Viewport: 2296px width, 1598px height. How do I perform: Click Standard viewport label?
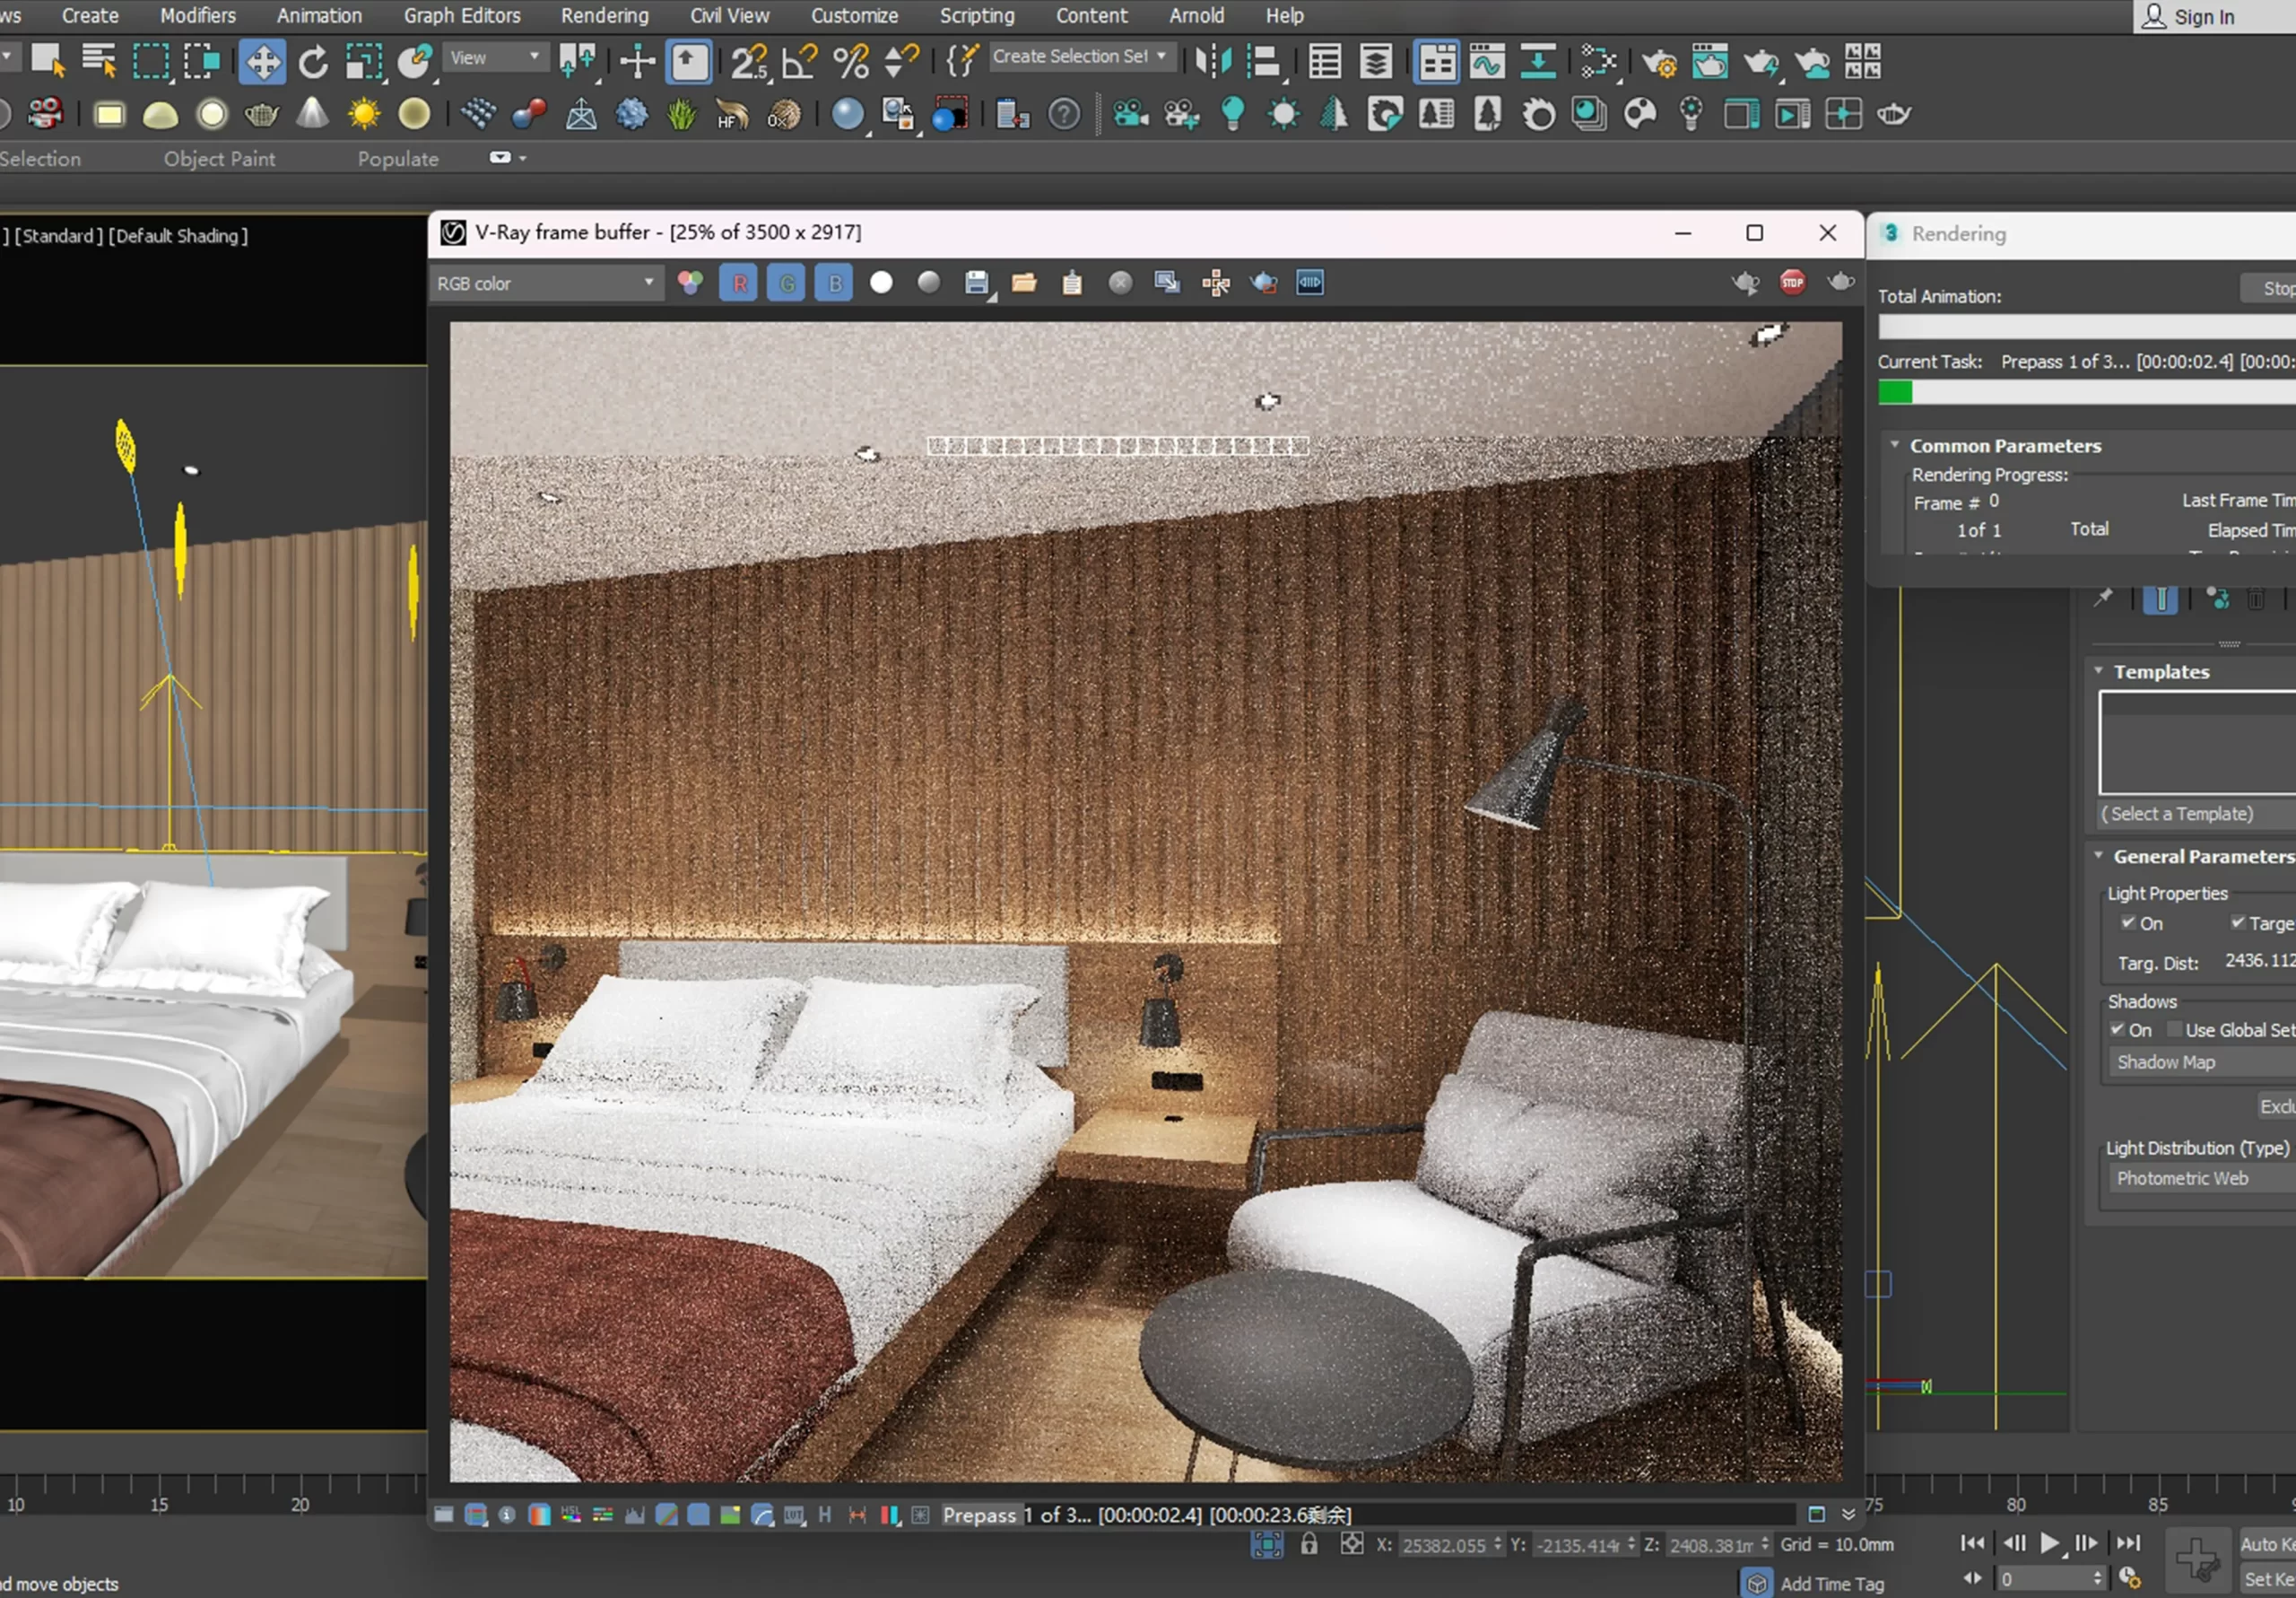coord(58,235)
